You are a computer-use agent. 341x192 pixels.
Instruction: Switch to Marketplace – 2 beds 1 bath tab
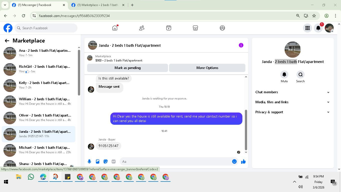click(98, 5)
